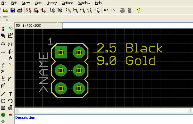Select the Rotate tool

click(10, 51)
